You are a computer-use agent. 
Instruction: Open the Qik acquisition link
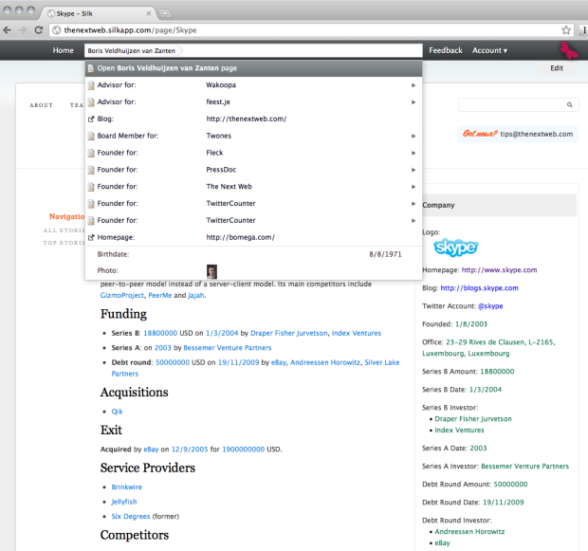pyautogui.click(x=117, y=412)
